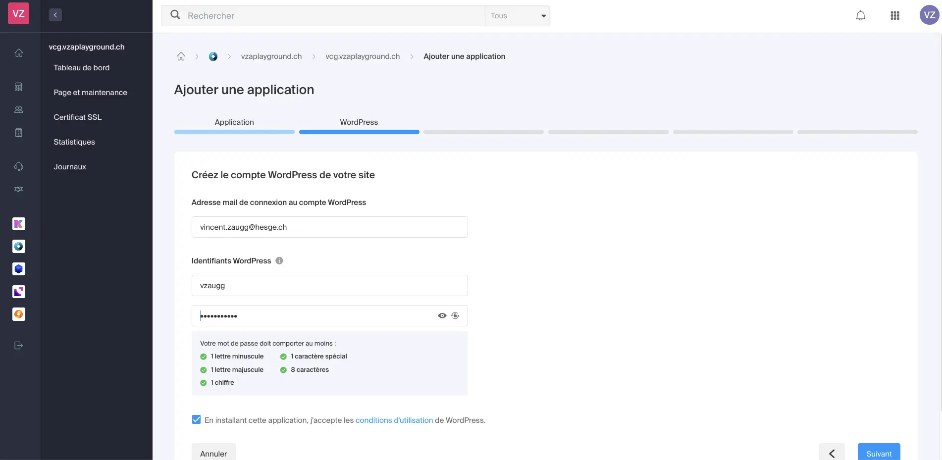
Task: Click the notification bell icon
Action: pyautogui.click(x=860, y=16)
